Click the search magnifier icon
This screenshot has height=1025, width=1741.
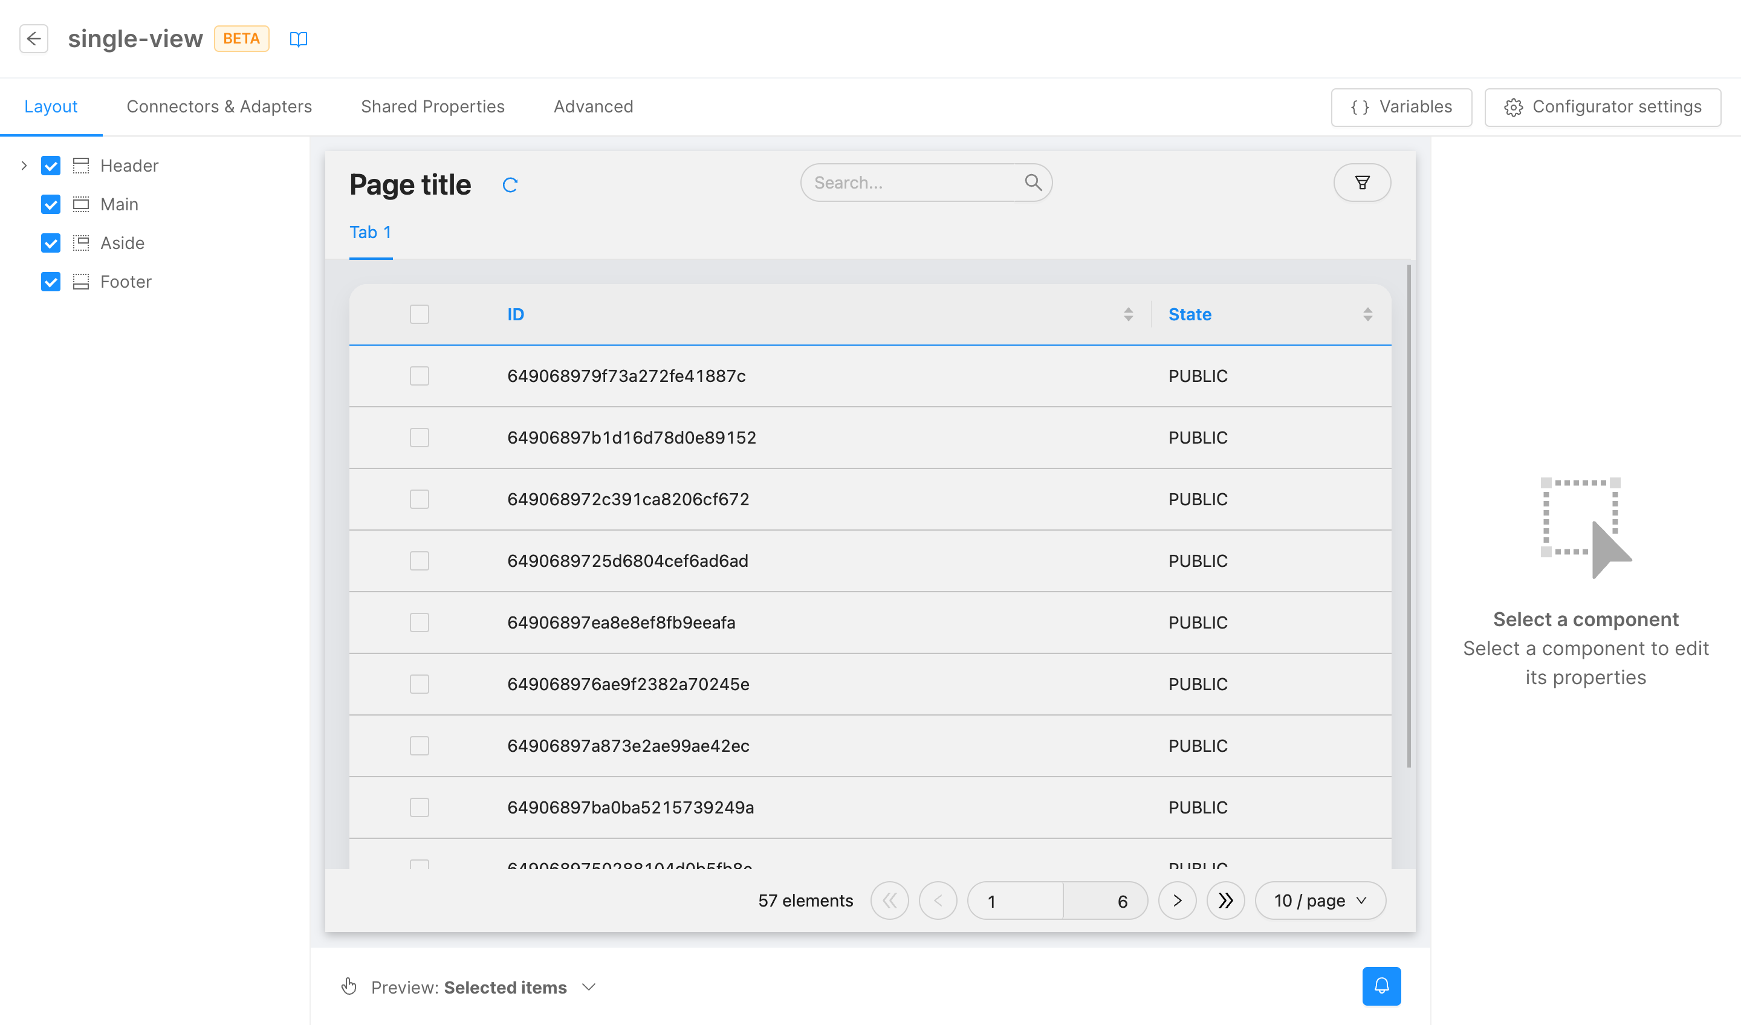(1033, 183)
